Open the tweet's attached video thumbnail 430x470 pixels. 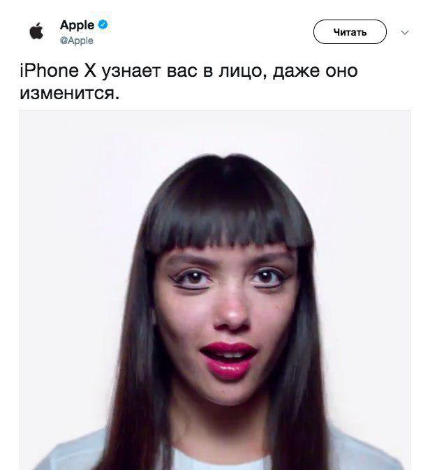click(x=215, y=290)
